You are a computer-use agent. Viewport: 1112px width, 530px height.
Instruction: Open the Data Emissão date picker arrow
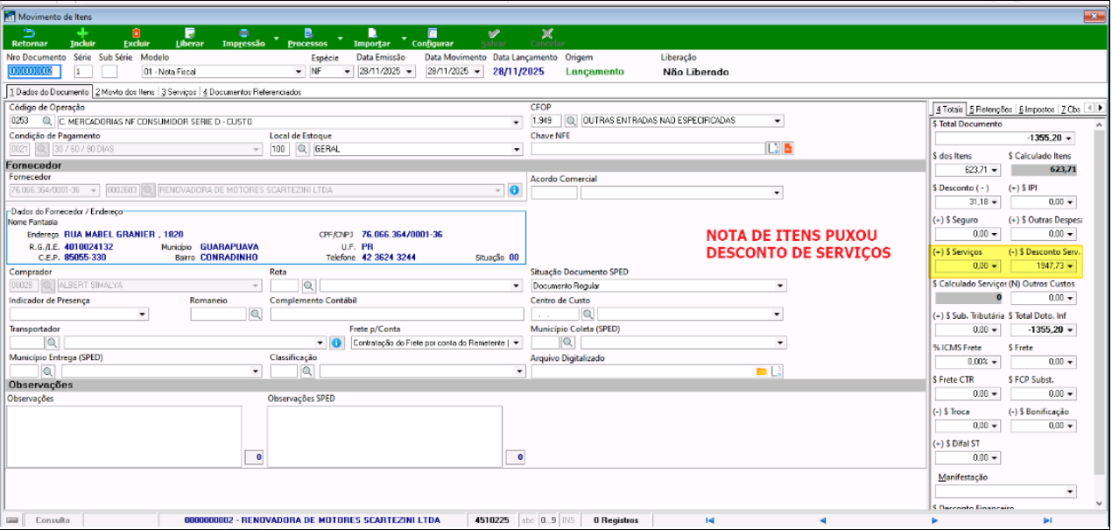click(410, 72)
